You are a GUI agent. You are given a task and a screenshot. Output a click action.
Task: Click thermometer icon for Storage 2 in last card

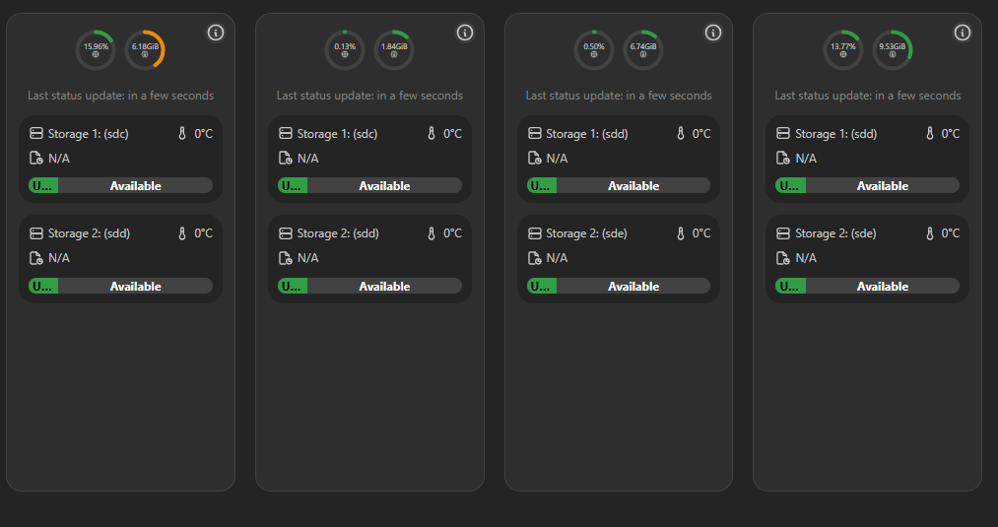click(x=929, y=233)
